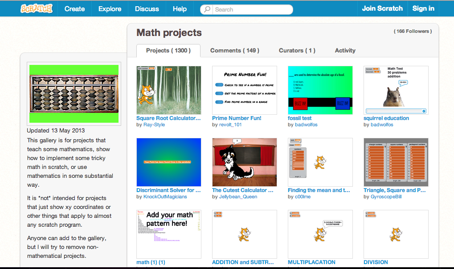Switch to the Curators ( 1 ) tab
The image size is (454, 269).
pos(297,50)
